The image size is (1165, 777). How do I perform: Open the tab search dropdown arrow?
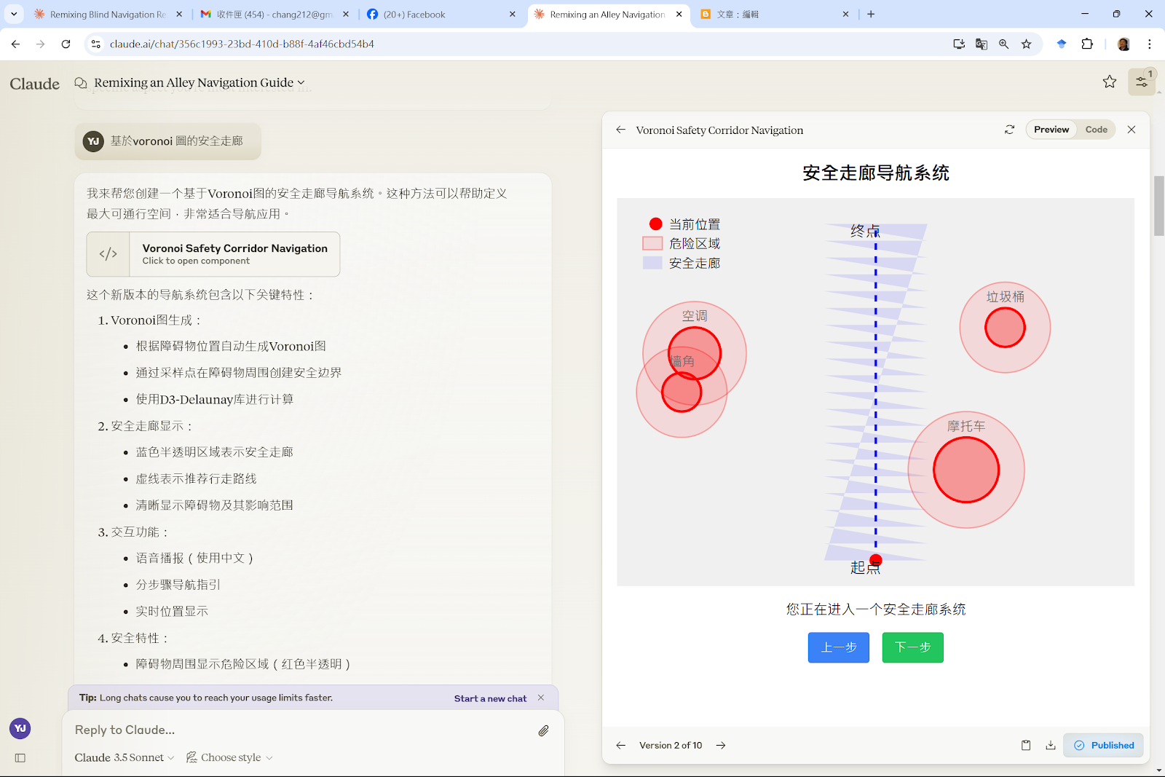pyautogui.click(x=14, y=14)
